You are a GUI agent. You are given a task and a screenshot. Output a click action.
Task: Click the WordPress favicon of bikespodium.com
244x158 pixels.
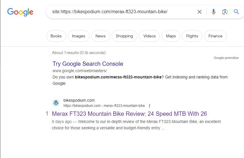[x=56, y=103]
